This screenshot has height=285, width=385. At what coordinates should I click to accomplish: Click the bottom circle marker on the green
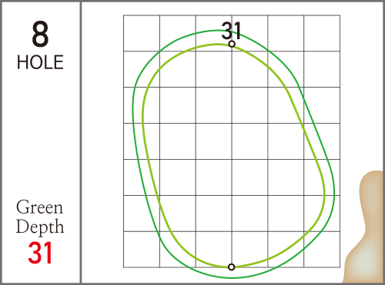232,267
